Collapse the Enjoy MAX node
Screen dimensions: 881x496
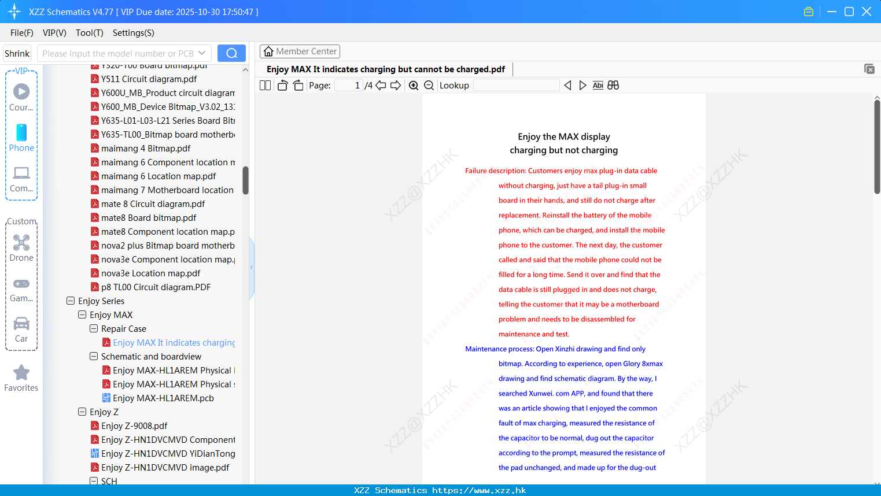click(x=82, y=314)
